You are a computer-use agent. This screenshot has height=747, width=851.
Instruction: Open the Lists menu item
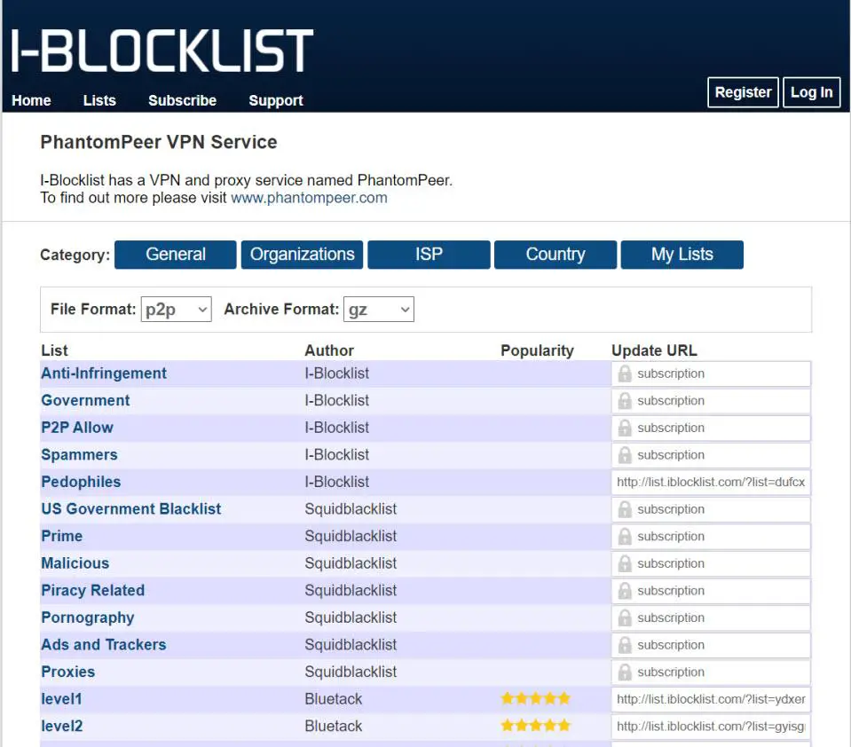point(99,100)
